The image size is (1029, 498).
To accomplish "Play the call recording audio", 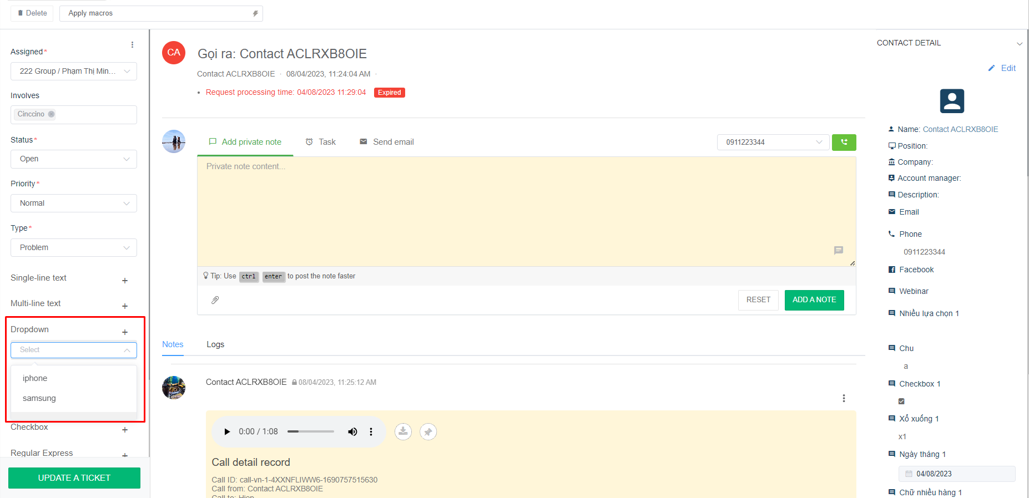I will (x=227, y=431).
